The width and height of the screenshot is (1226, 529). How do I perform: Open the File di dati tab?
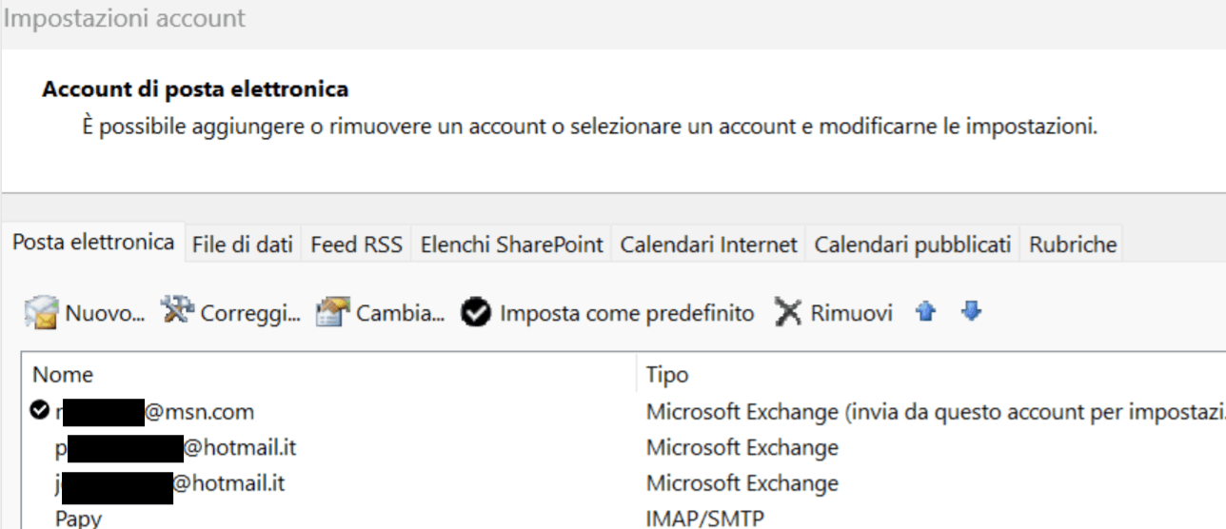[x=243, y=245]
